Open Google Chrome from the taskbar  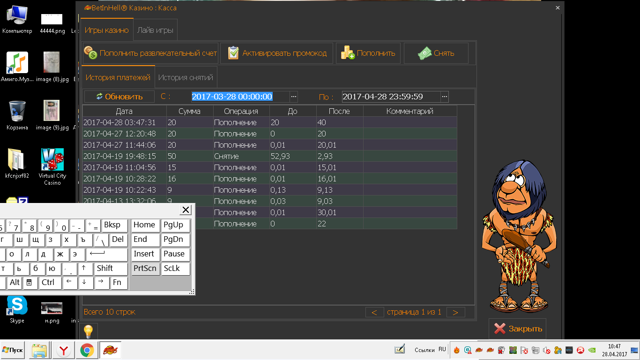click(x=87, y=350)
